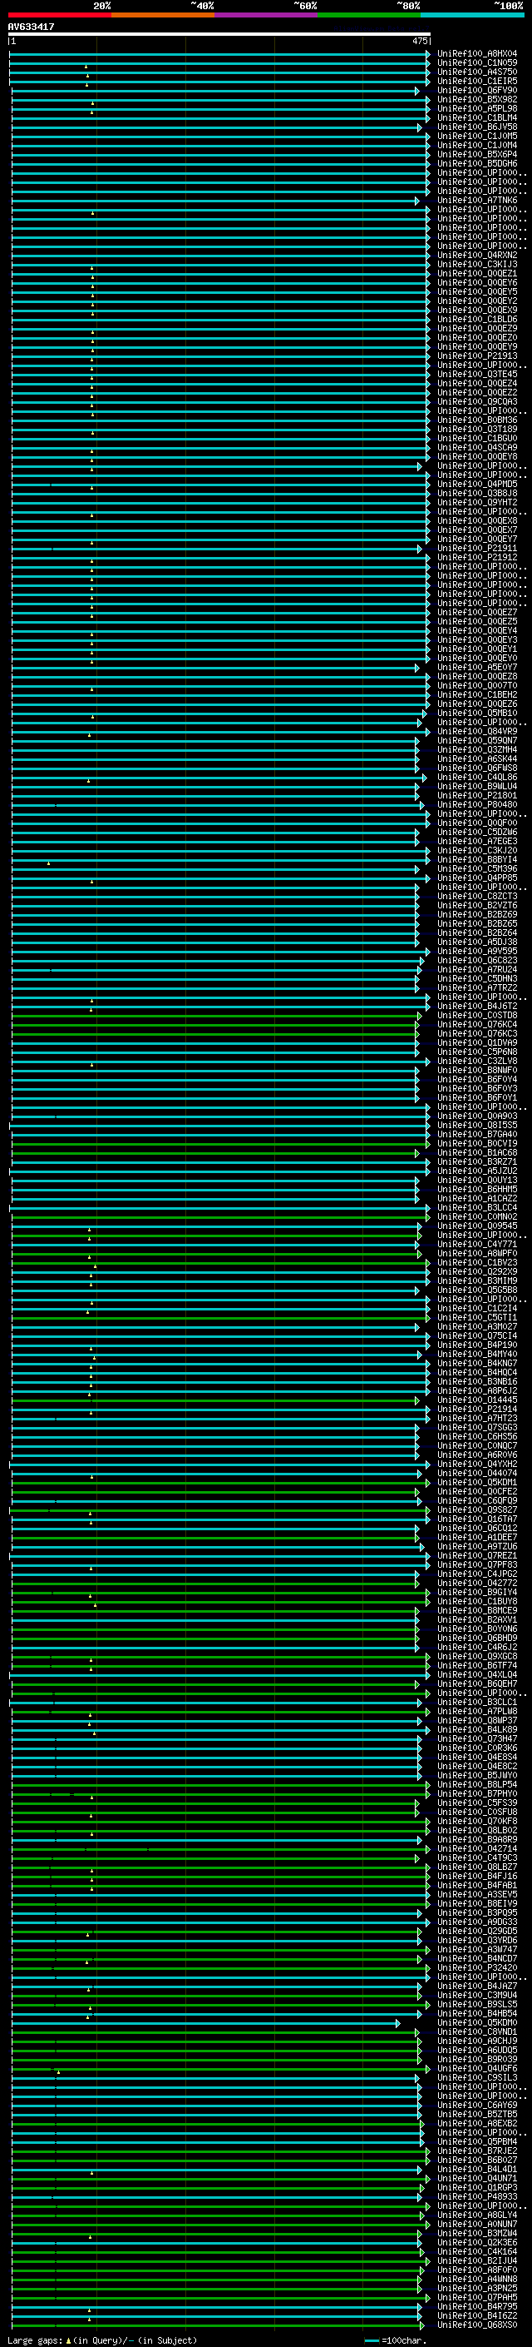Viewport: 532px width, 2347px height.
Task: Open hit UniRef100_A8HX04
Action: (x=477, y=54)
